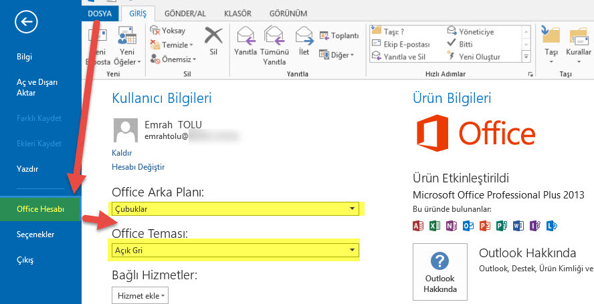Click the OneNote product icon
Screen dimensions: 594x304
452,226
